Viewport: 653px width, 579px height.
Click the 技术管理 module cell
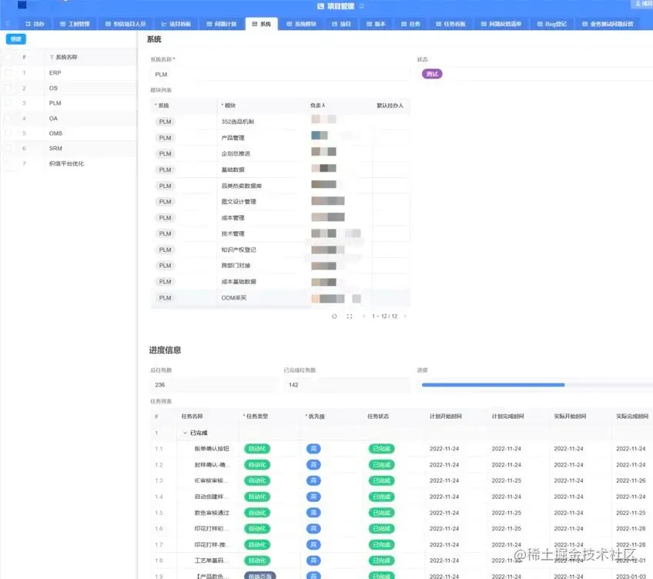tap(233, 234)
